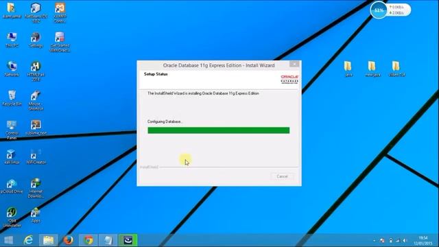Click the 51% memory usage circle widget
The width and height of the screenshot is (439, 247).
(379, 10)
